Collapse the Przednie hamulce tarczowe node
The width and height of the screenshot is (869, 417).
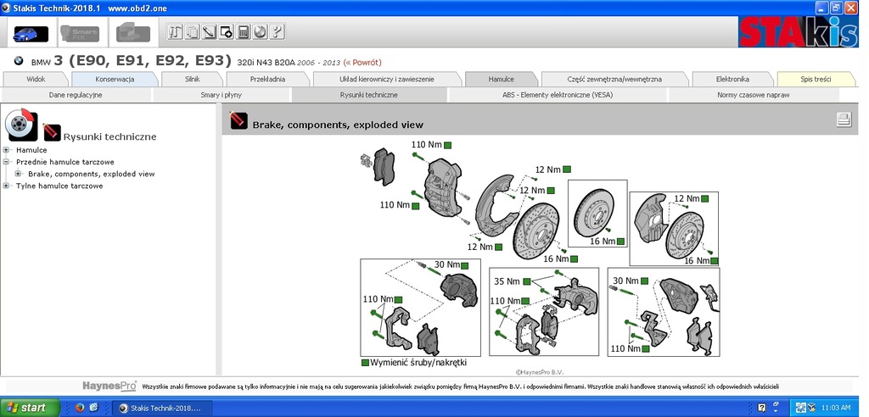click(6, 162)
